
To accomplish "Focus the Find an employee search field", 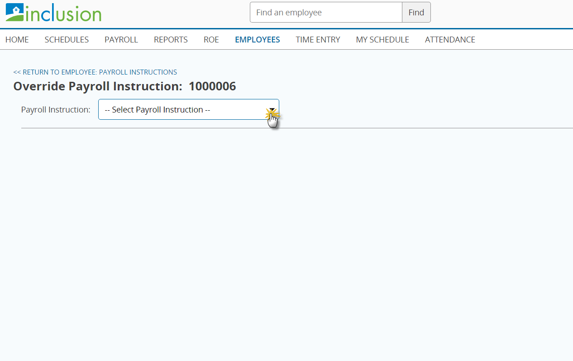I will [326, 12].
